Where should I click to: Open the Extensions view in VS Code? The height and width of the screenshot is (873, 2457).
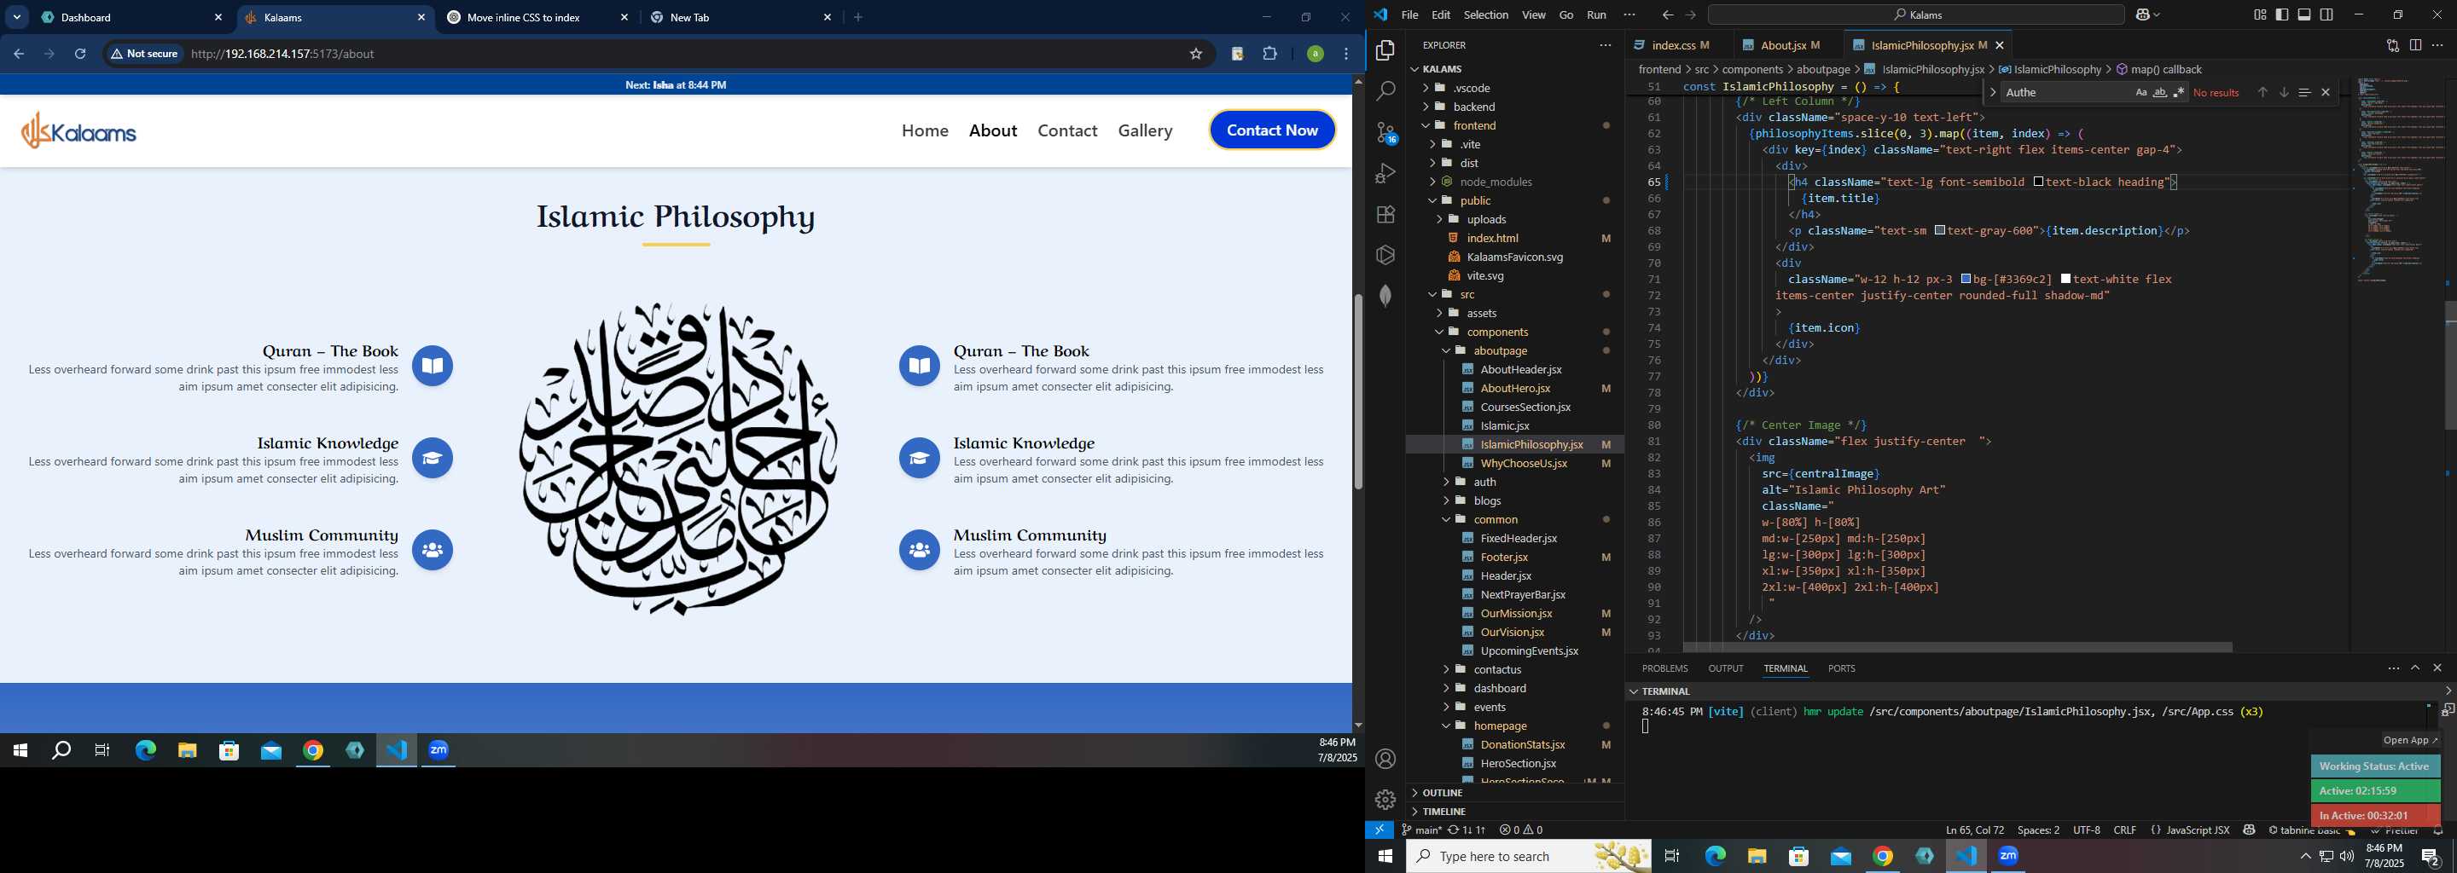(1385, 215)
